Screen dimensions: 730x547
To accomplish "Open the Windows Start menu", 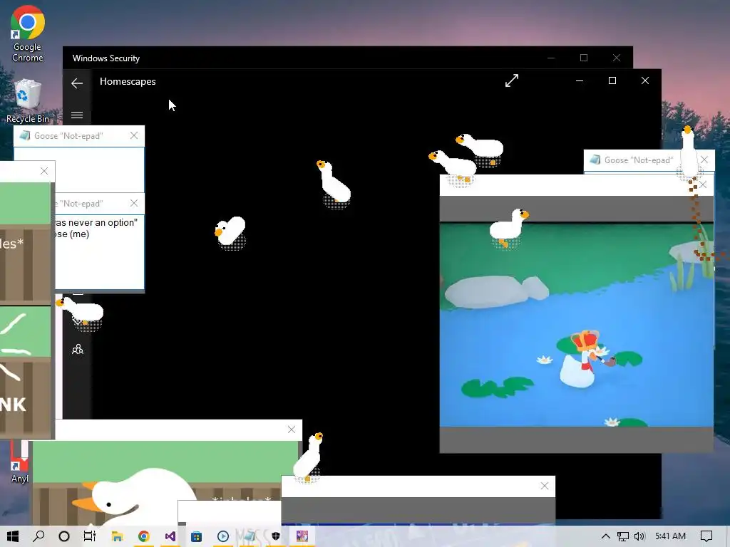I will [13, 536].
